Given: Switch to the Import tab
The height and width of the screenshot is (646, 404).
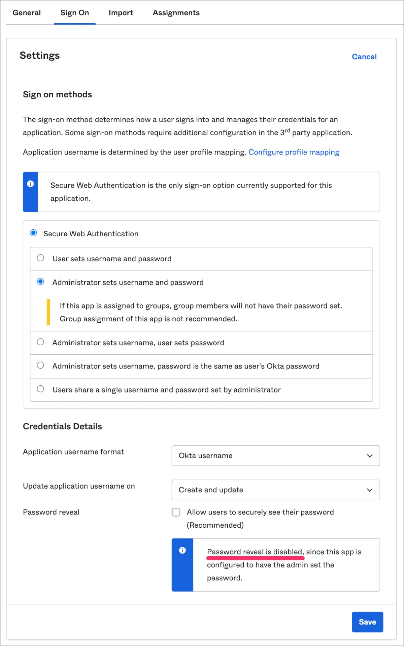Looking at the screenshot, I should coord(121,13).
